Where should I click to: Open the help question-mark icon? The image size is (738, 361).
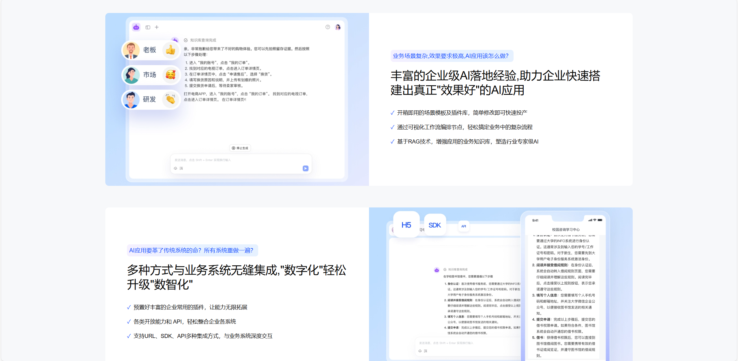[328, 27]
